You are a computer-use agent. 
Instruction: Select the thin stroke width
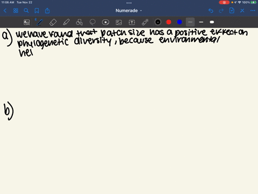(x=190, y=22)
